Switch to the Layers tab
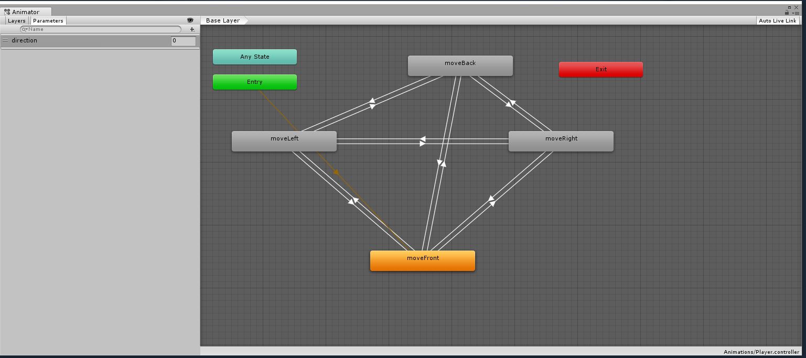The height and width of the screenshot is (358, 806). click(16, 20)
